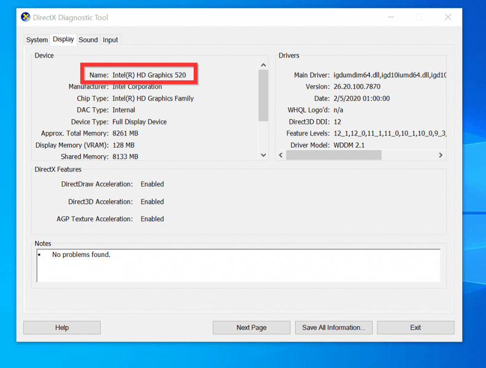This screenshot has height=368, width=486.
Task: Click the Drivers horizontal scrollbar thumb
Action: pyautogui.click(x=334, y=155)
